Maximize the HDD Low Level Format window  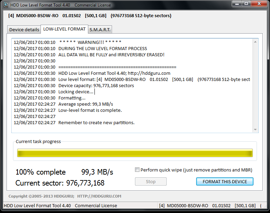246,4
